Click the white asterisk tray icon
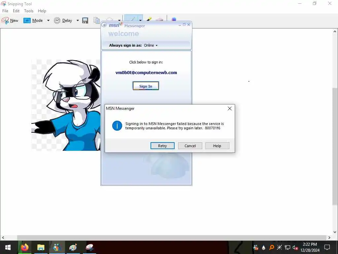Screen dimensions: 338x254 coord(279,247)
